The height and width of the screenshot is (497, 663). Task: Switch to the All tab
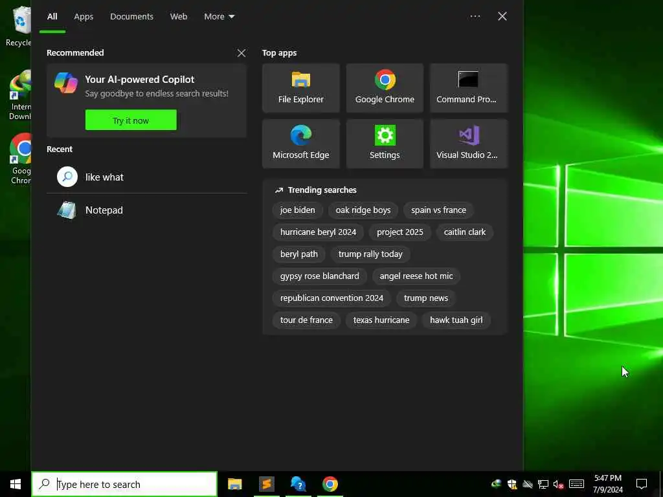pos(52,16)
